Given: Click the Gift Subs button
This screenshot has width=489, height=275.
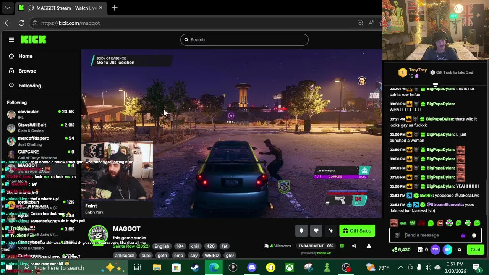Looking at the screenshot, I should point(357,231).
